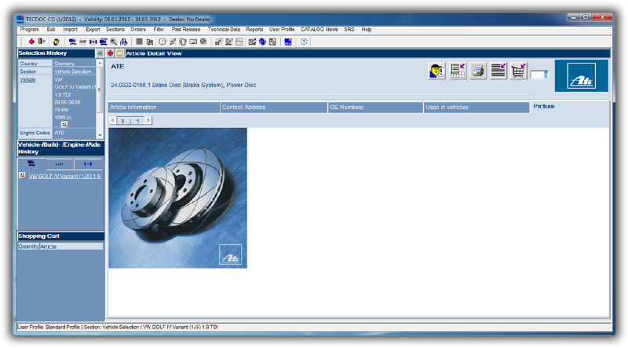Click the Quantity column header in Shopping Cart

(28, 247)
